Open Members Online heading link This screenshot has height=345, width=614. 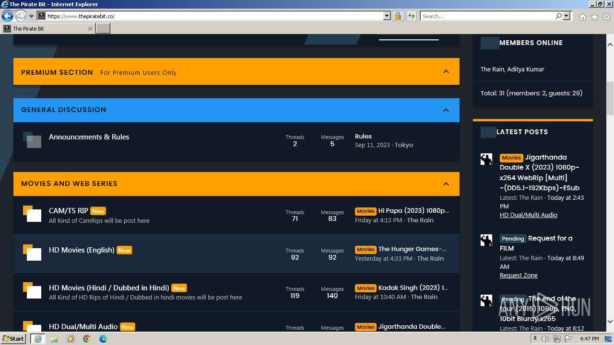[x=531, y=43]
